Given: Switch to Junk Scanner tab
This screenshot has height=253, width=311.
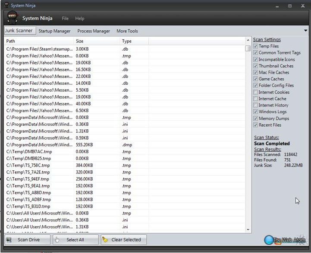Looking at the screenshot, I should pos(20,31).
